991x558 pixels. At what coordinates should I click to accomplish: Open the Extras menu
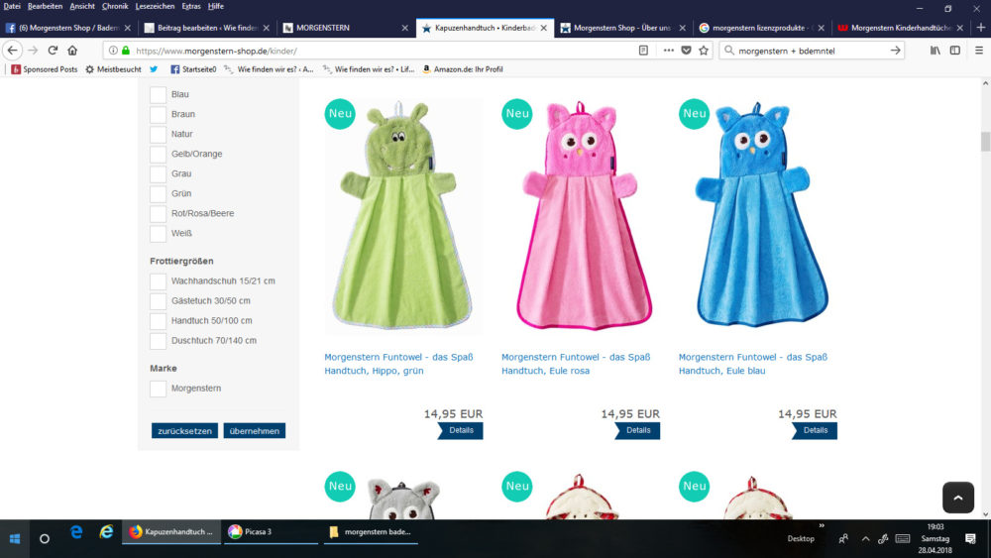[191, 6]
